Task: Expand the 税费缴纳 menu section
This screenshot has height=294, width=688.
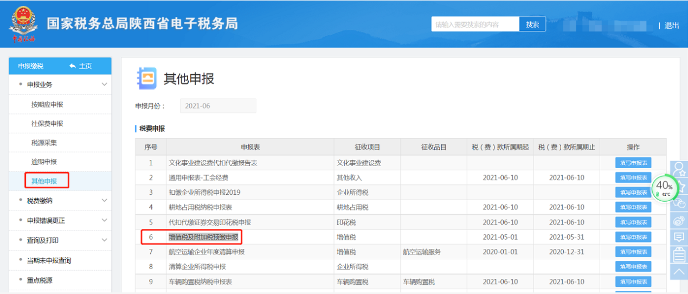Action: pyautogui.click(x=104, y=201)
